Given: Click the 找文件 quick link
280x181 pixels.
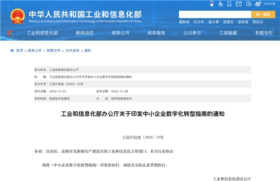Looking at the screenshot, I should pos(199,22).
